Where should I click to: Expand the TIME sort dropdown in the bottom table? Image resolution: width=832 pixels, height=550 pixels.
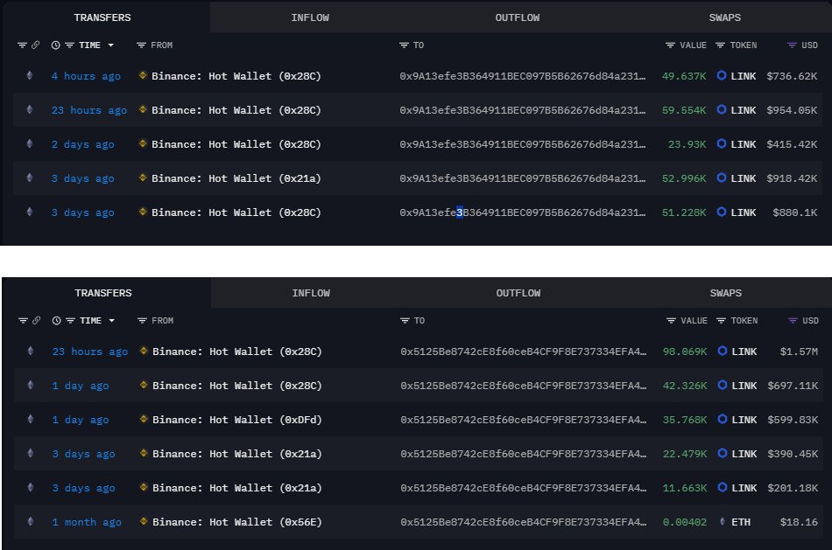(110, 321)
